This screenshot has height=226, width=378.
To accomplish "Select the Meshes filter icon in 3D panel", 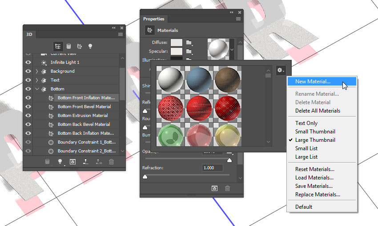I will 68,46.
